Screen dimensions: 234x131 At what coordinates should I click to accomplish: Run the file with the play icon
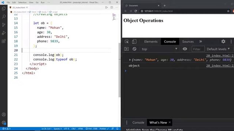coord(106,7)
